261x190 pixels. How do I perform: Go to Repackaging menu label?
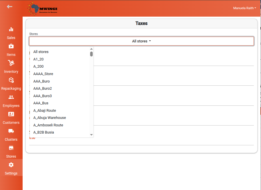(11, 89)
